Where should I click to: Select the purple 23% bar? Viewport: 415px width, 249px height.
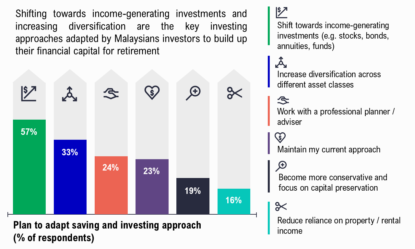tap(152, 187)
